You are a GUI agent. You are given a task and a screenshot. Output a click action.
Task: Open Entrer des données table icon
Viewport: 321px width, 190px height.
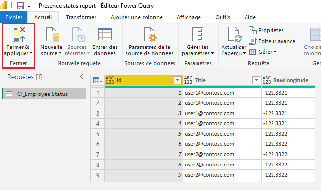pos(105,34)
